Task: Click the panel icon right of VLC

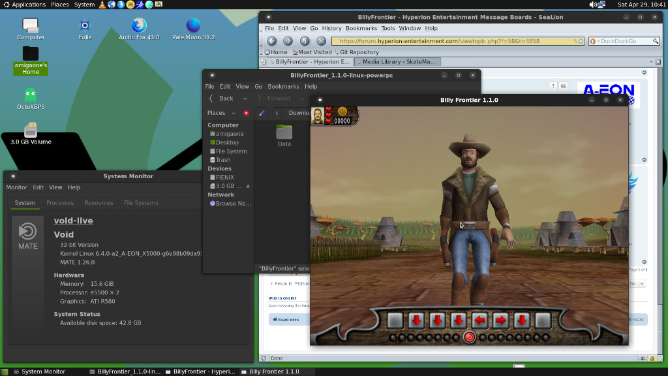Action: click(111, 5)
